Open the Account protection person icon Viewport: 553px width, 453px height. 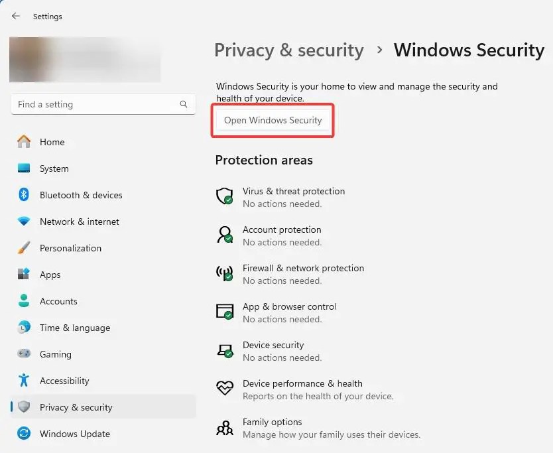coord(225,235)
